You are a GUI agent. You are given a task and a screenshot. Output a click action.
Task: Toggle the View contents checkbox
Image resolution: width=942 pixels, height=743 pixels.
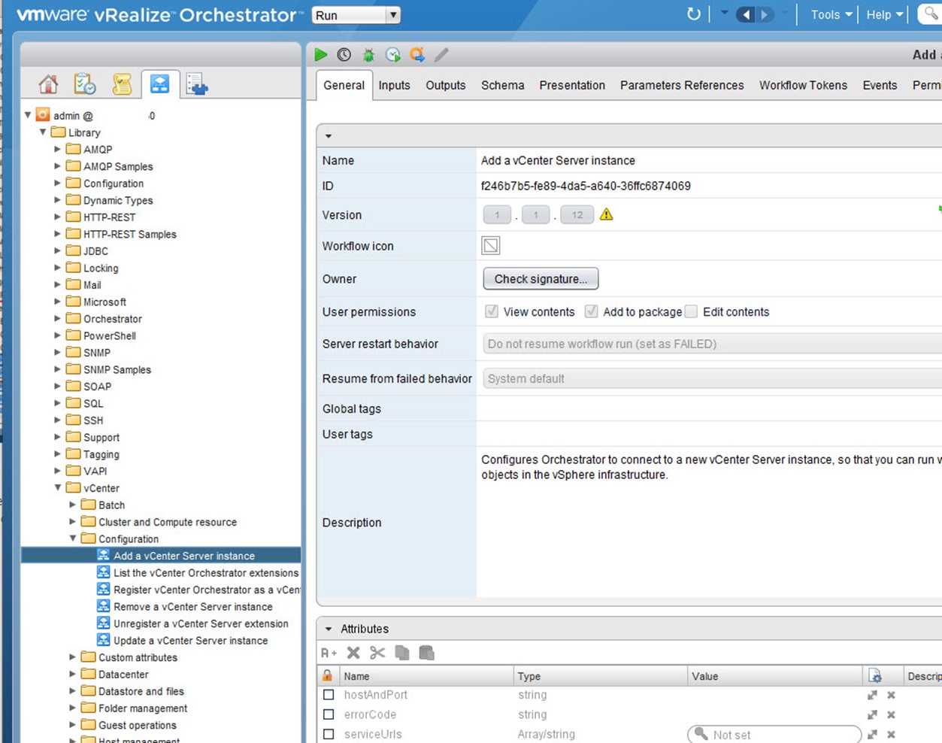[x=492, y=311]
